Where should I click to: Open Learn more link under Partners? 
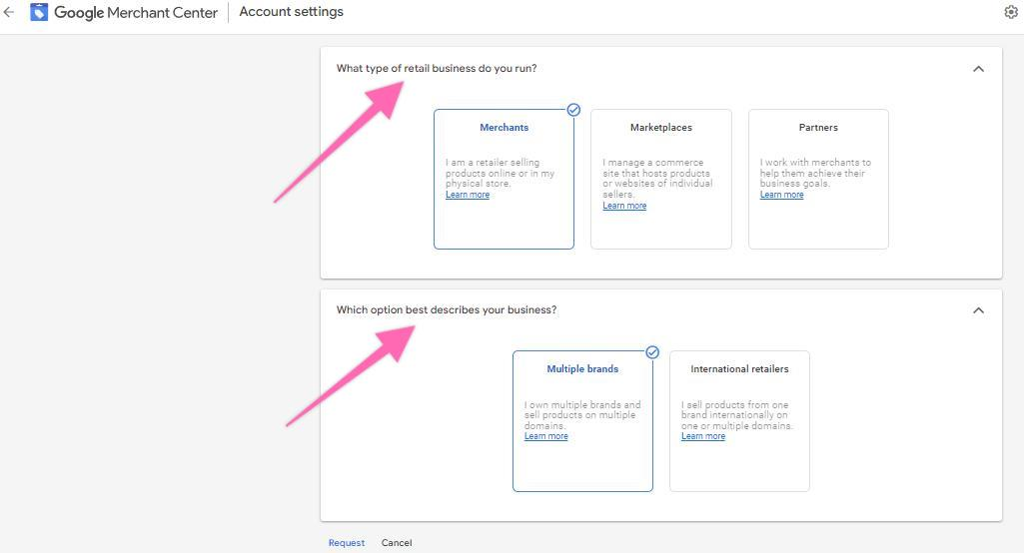tap(781, 195)
